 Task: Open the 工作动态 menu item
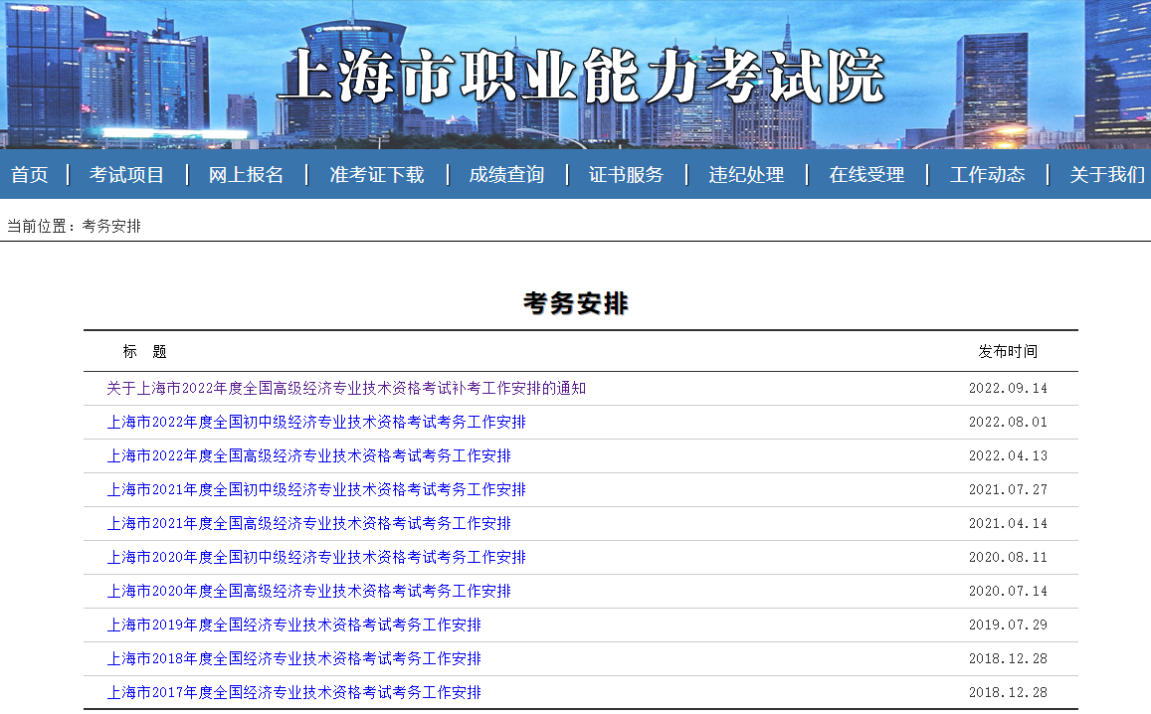[986, 174]
